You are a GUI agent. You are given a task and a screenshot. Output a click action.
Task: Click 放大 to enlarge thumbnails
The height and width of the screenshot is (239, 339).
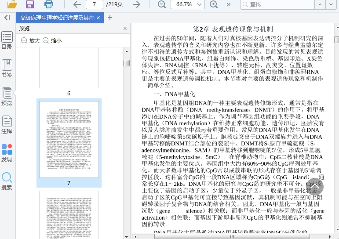[x=30, y=40]
